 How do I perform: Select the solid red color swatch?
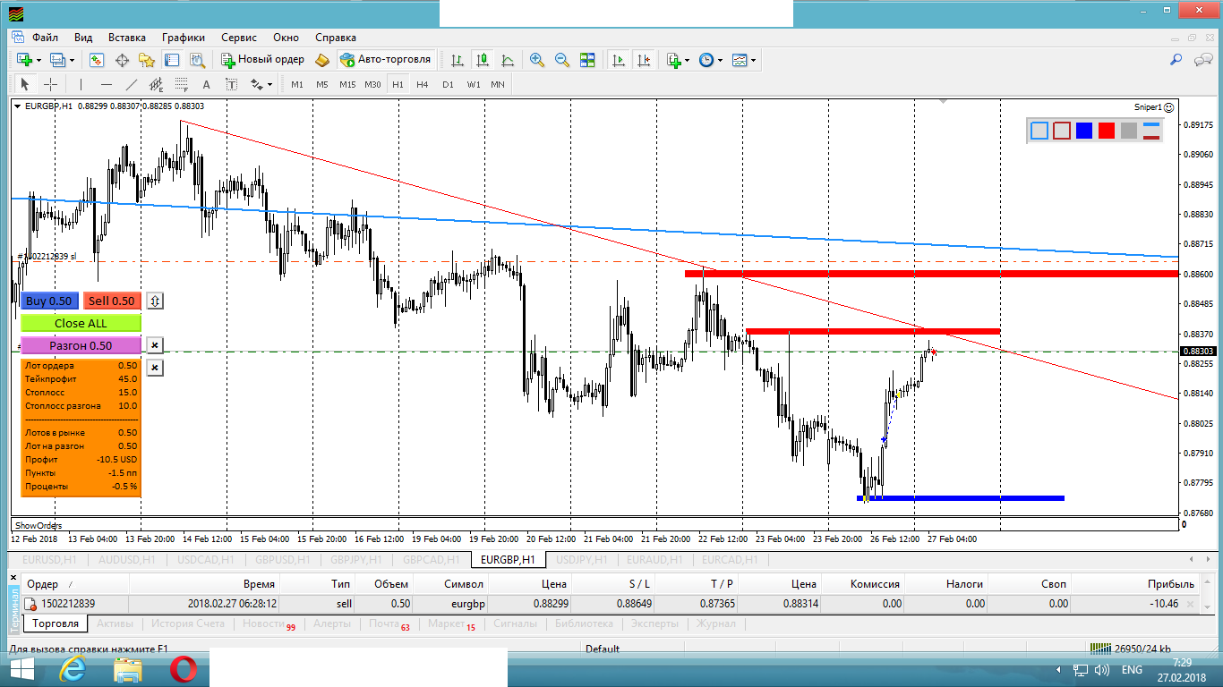(1107, 131)
